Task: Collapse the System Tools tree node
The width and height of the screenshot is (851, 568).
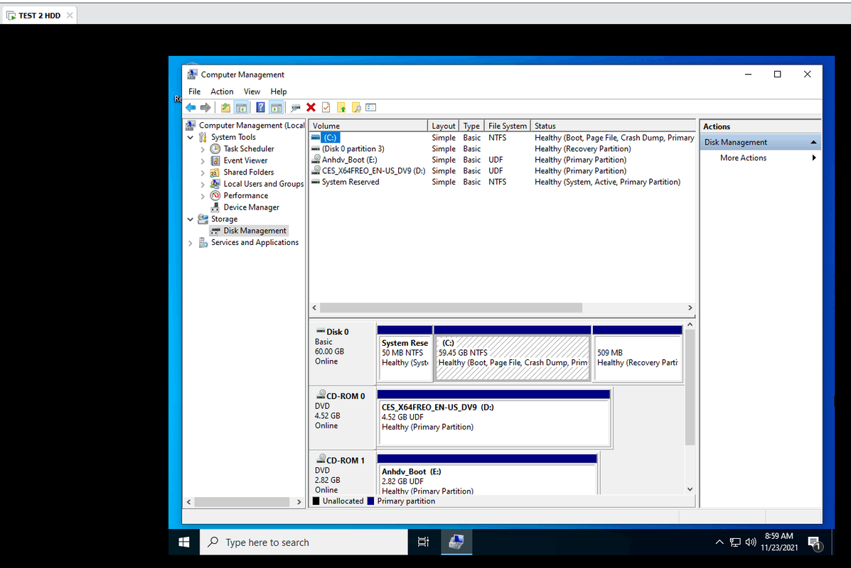Action: pyautogui.click(x=191, y=137)
